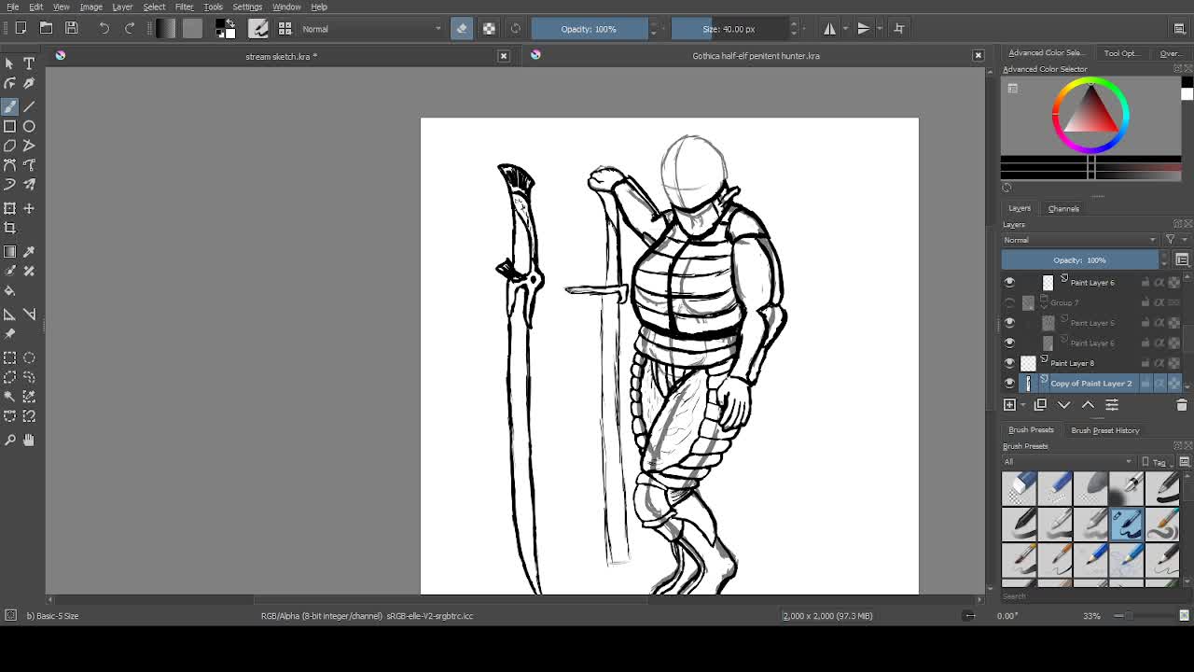Toggle horizontal mirror tool

tap(829, 29)
